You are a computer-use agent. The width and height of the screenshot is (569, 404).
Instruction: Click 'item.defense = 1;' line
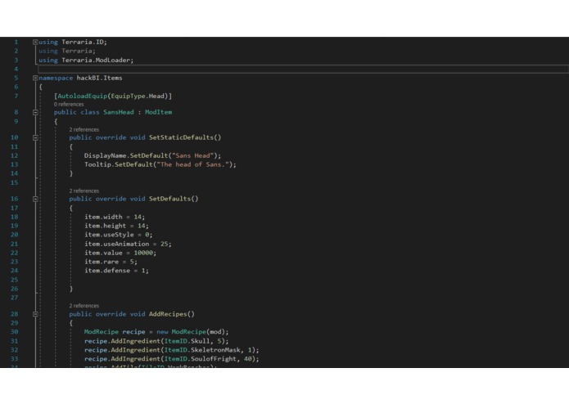(116, 271)
